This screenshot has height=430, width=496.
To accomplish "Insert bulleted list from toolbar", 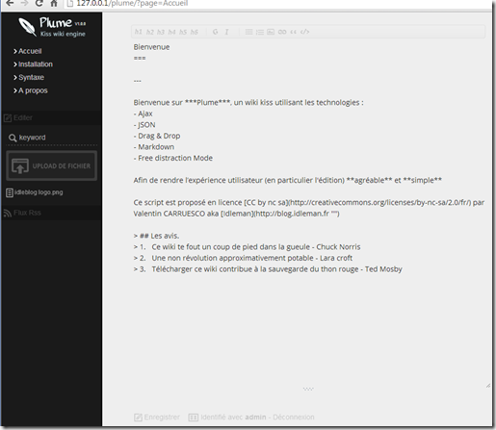I will (248, 32).
